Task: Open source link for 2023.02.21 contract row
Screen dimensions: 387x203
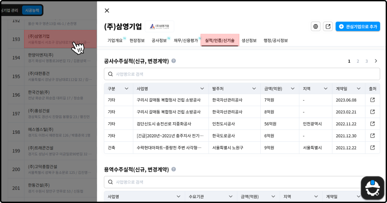Action: pyautogui.click(x=372, y=112)
